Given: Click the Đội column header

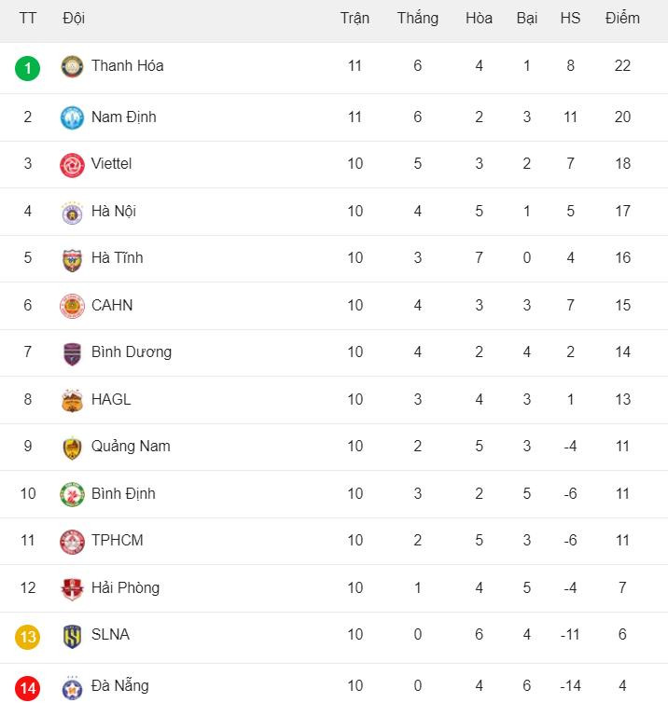Looking at the screenshot, I should click(x=74, y=18).
